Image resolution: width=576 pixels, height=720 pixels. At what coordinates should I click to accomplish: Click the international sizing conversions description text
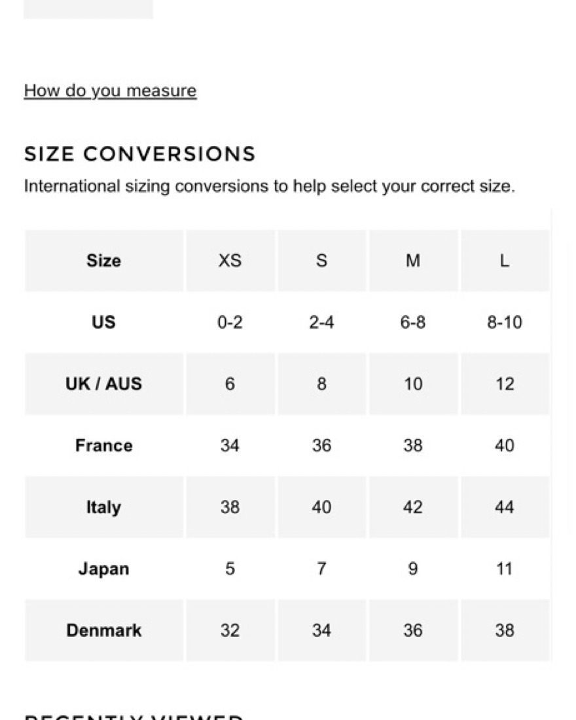pyautogui.click(x=269, y=187)
